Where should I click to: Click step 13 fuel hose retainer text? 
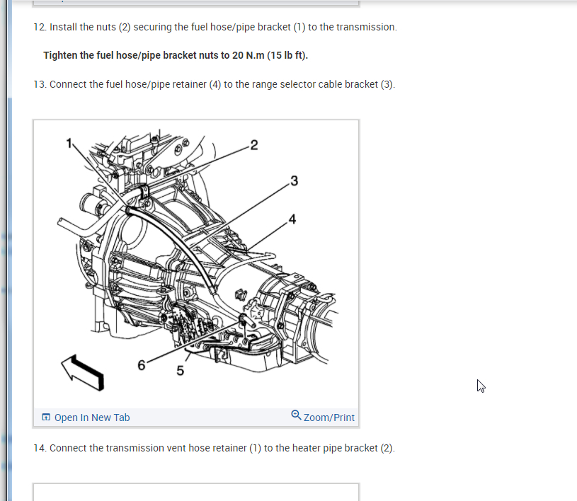point(215,85)
